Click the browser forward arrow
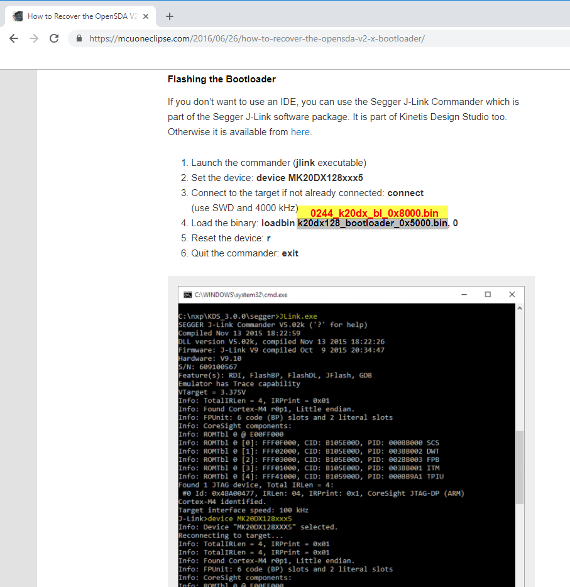Image resolution: width=570 pixels, height=587 pixels. [x=34, y=38]
